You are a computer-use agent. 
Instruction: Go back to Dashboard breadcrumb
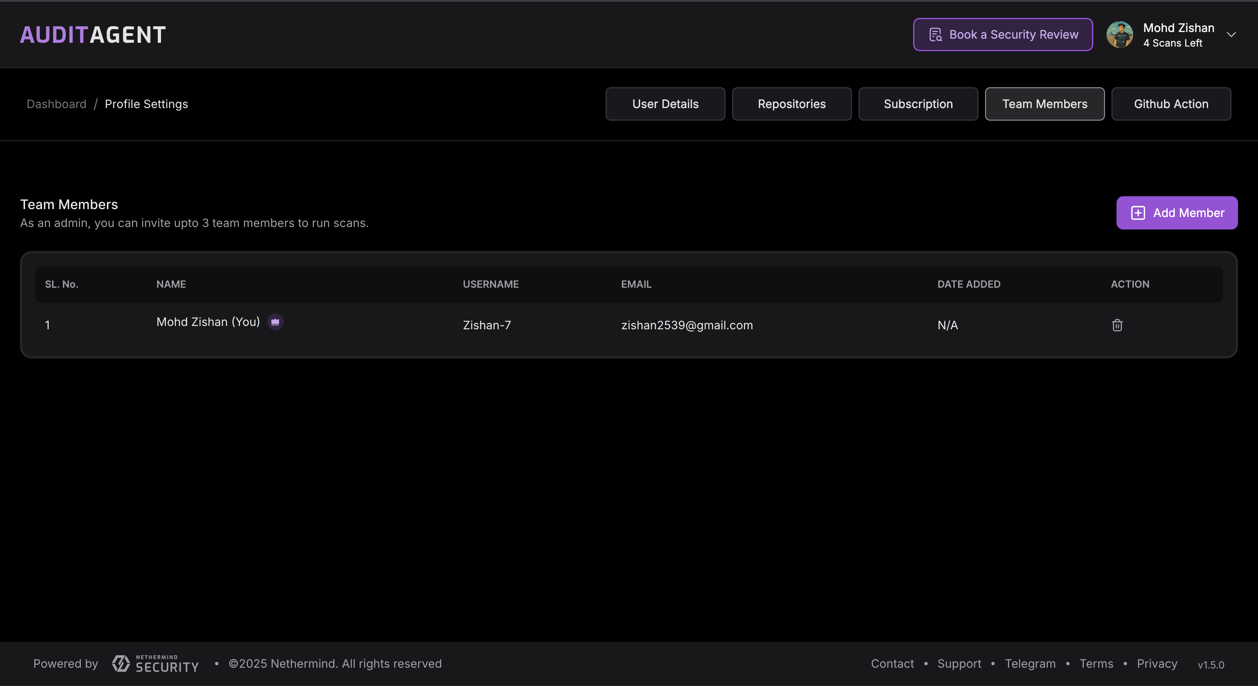coord(56,104)
